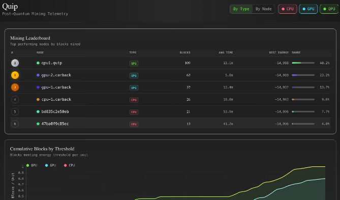The image size is (340, 200).
Task: Click avg time 53.9m
Action: tap(228, 111)
